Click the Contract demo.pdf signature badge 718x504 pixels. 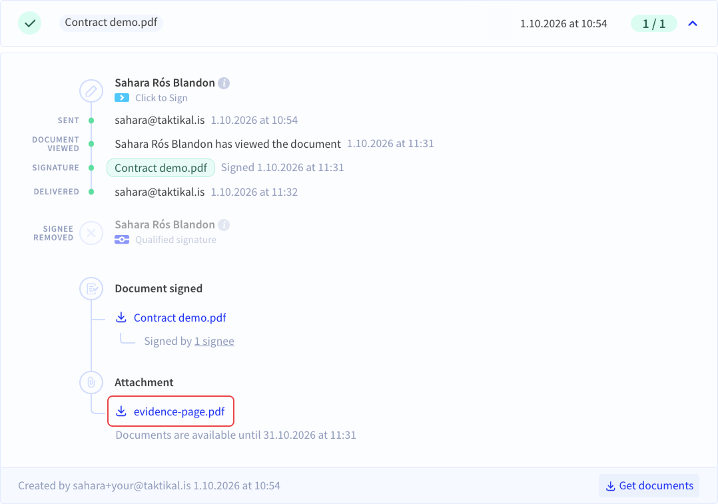coord(161,168)
